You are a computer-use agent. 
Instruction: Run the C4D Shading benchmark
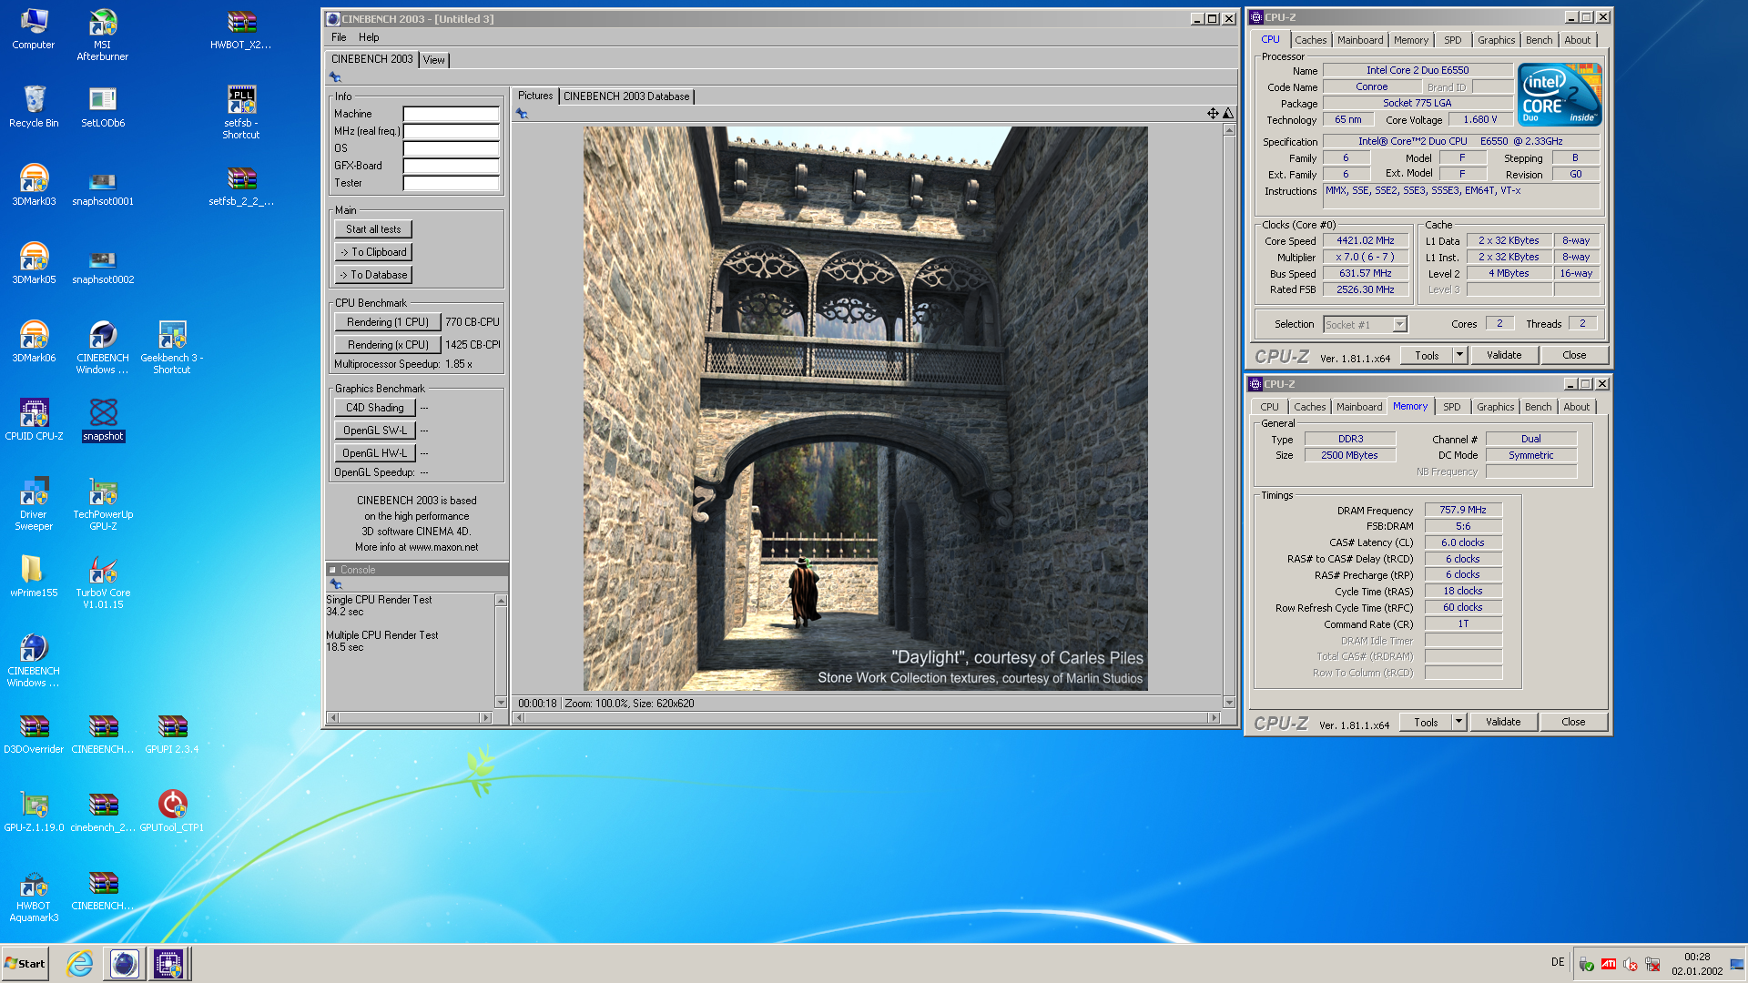click(x=375, y=408)
